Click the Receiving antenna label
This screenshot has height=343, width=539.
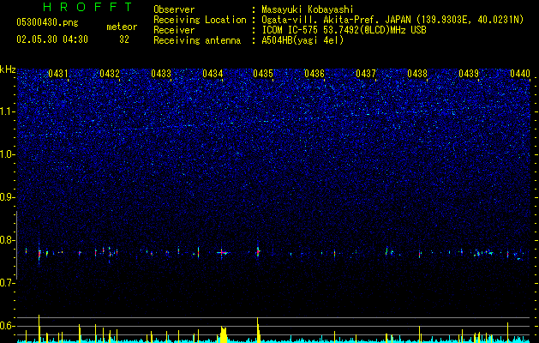197,40
